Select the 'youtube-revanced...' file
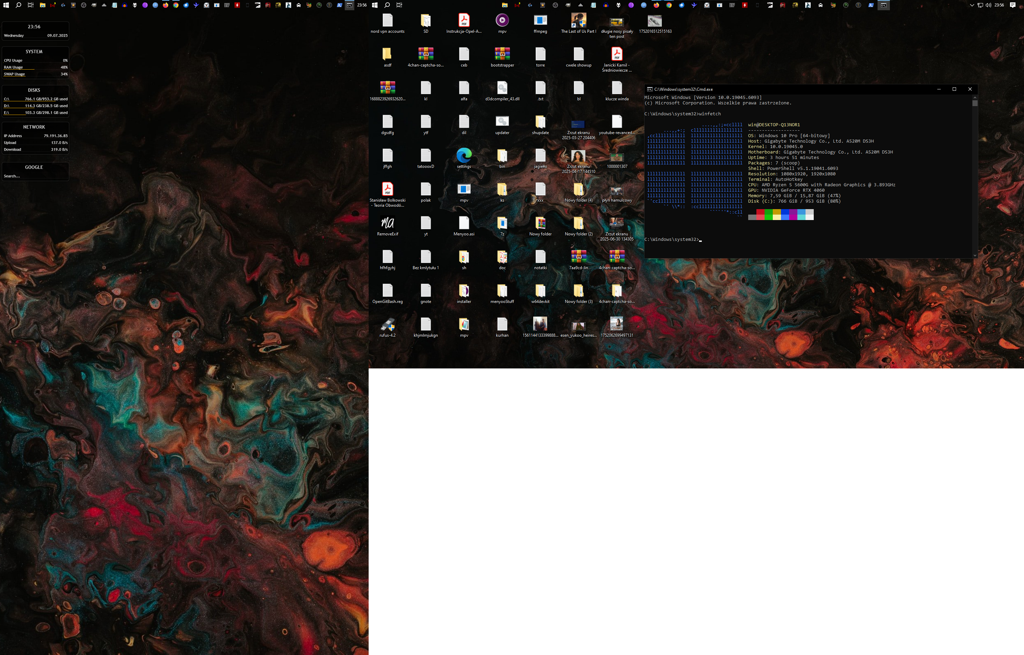 617,124
